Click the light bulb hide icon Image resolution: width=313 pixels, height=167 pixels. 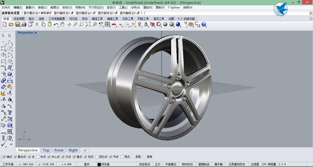(x=139, y=24)
